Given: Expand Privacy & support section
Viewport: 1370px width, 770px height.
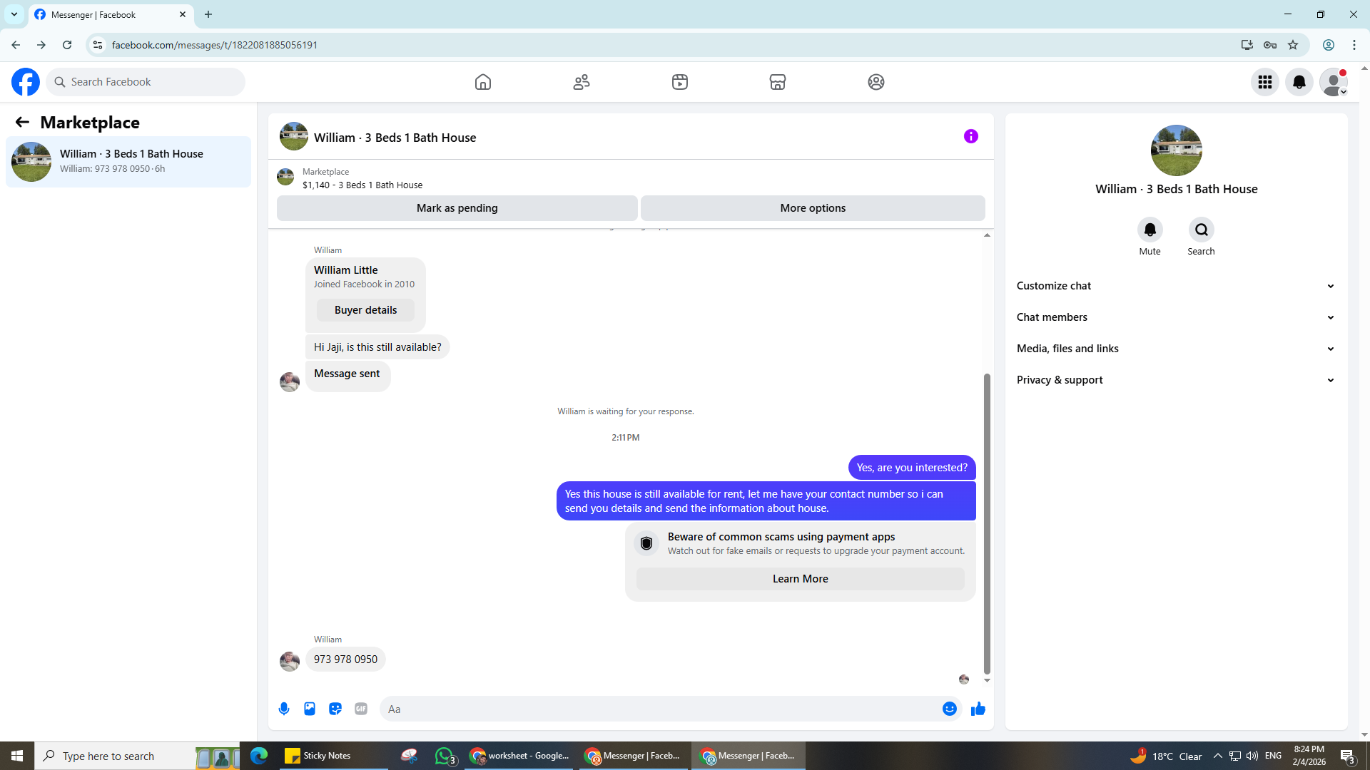Looking at the screenshot, I should tap(1175, 380).
